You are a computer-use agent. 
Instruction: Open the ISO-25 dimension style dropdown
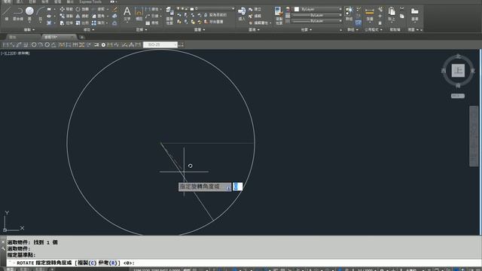[x=160, y=45]
